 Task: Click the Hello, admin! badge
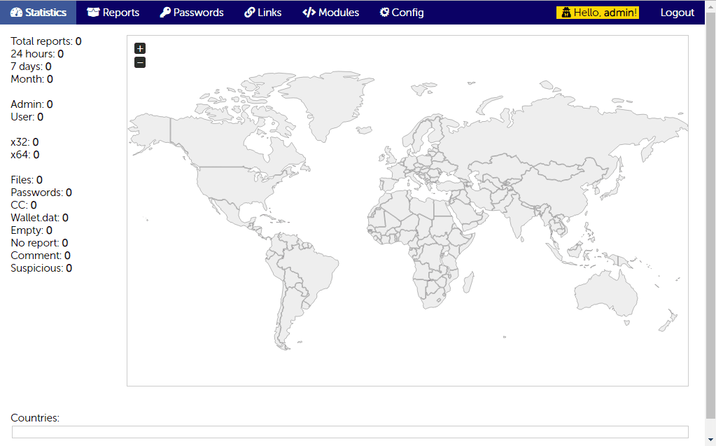tap(597, 13)
